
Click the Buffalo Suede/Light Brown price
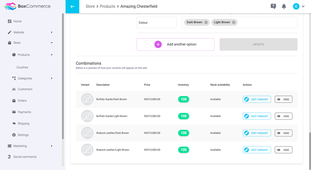[152, 116]
